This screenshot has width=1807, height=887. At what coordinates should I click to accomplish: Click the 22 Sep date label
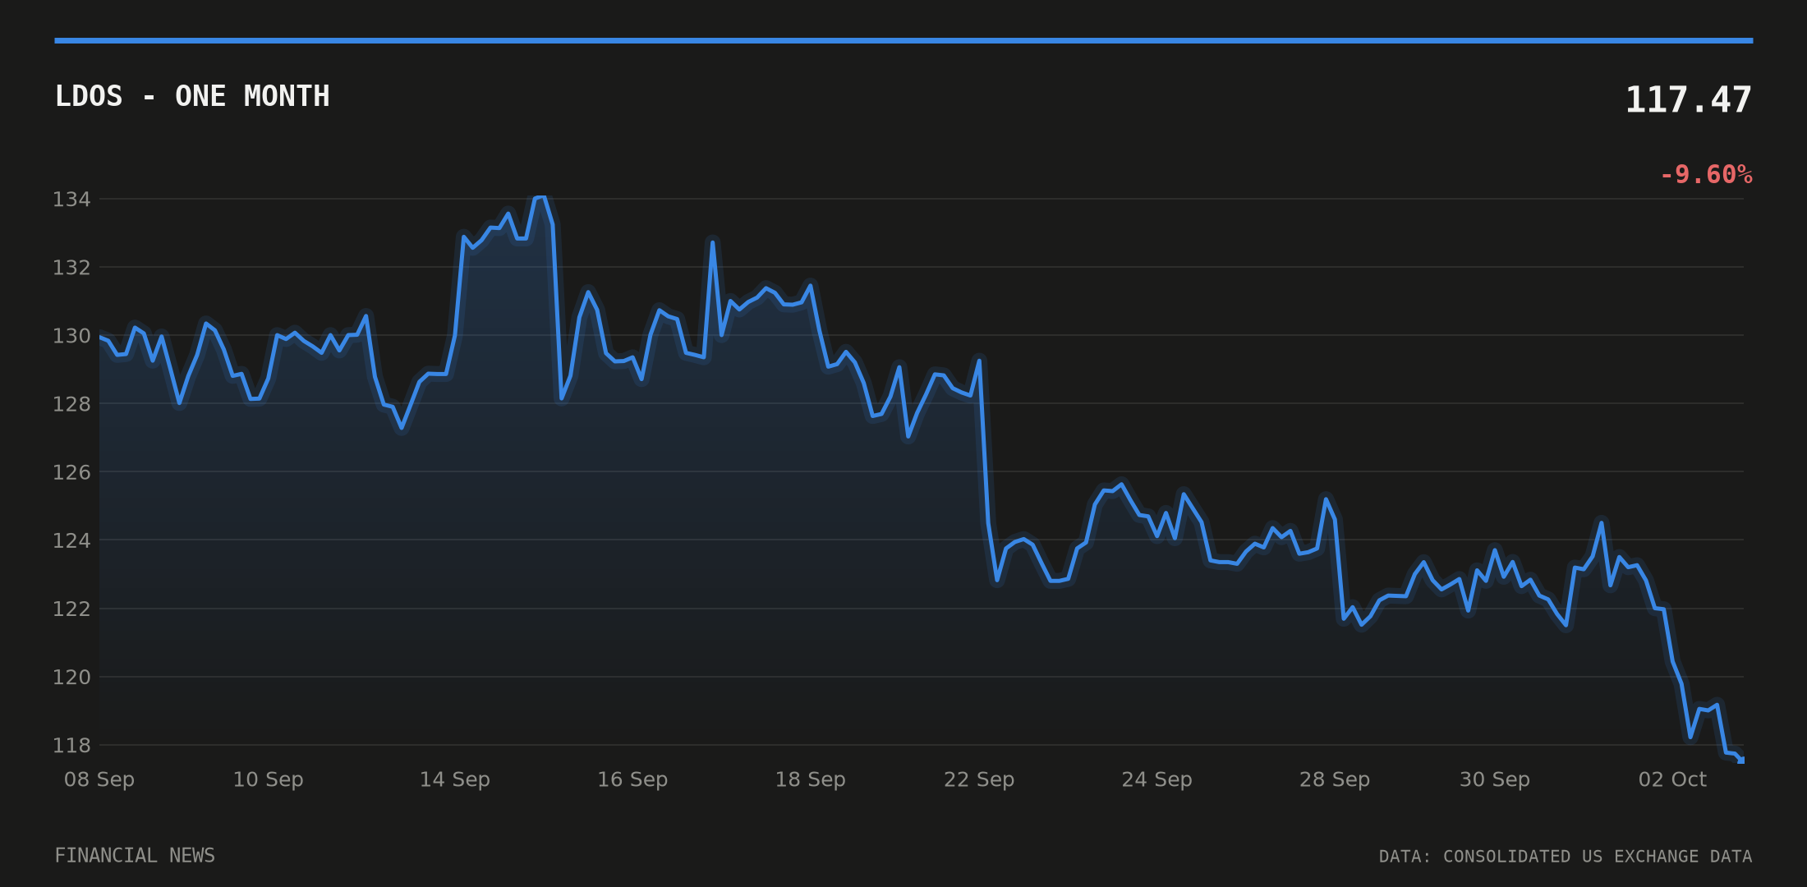click(979, 779)
